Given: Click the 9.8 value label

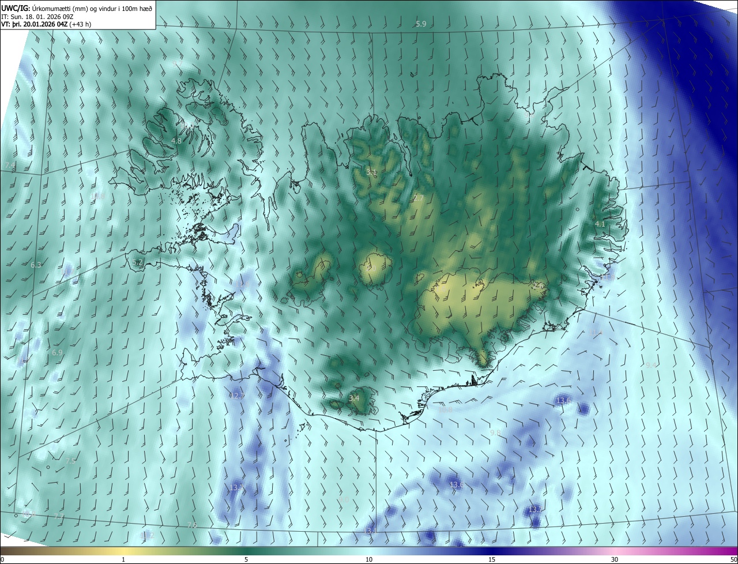Looking at the screenshot, I should pos(495,433).
